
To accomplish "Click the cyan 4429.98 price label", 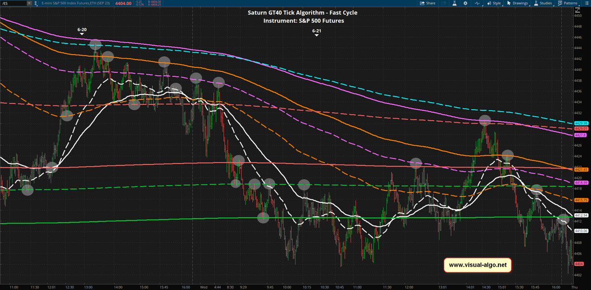I will [582, 123].
